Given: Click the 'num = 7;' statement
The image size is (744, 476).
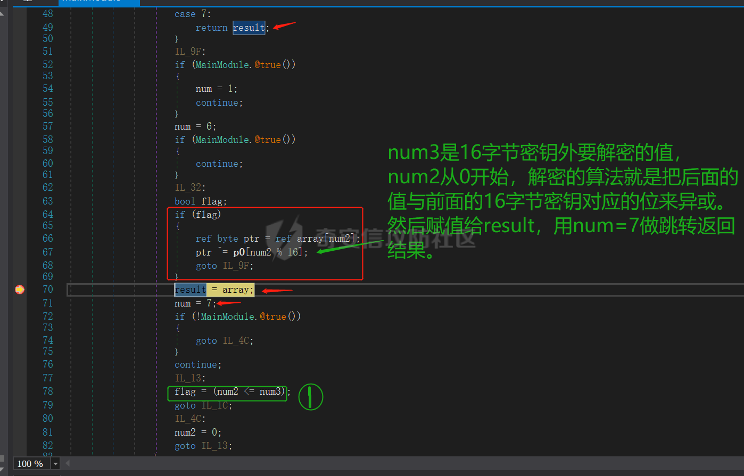Looking at the screenshot, I should 195,303.
